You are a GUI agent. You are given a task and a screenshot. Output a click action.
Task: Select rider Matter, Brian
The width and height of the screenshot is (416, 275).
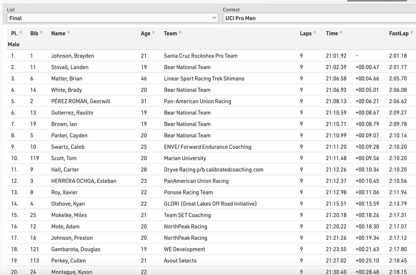pos(67,79)
